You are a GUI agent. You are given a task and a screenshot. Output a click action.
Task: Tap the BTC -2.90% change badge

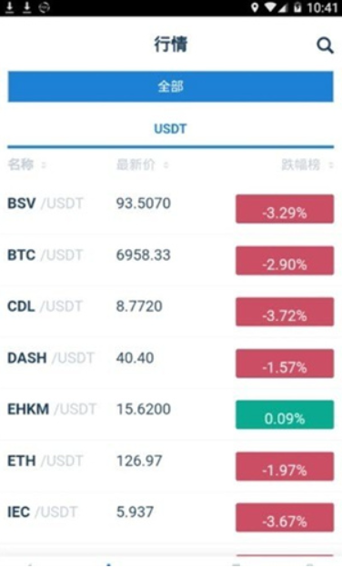click(x=285, y=261)
